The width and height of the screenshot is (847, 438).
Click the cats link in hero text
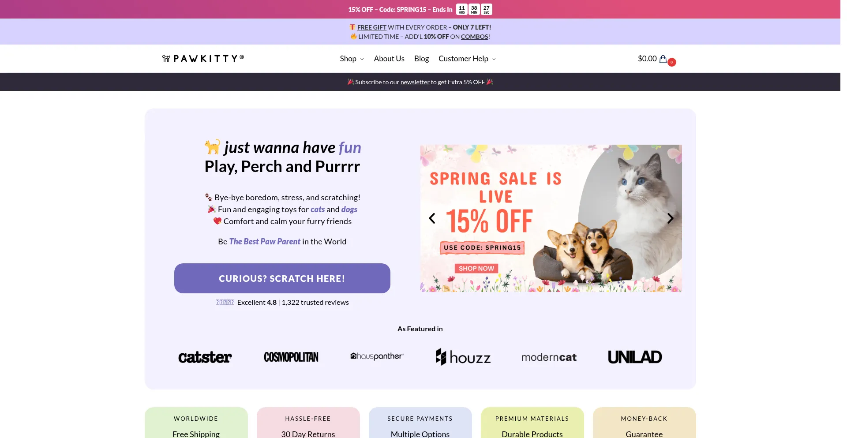[318, 210]
